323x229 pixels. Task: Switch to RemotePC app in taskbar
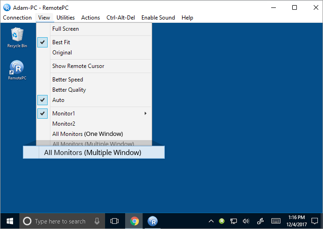point(153,221)
